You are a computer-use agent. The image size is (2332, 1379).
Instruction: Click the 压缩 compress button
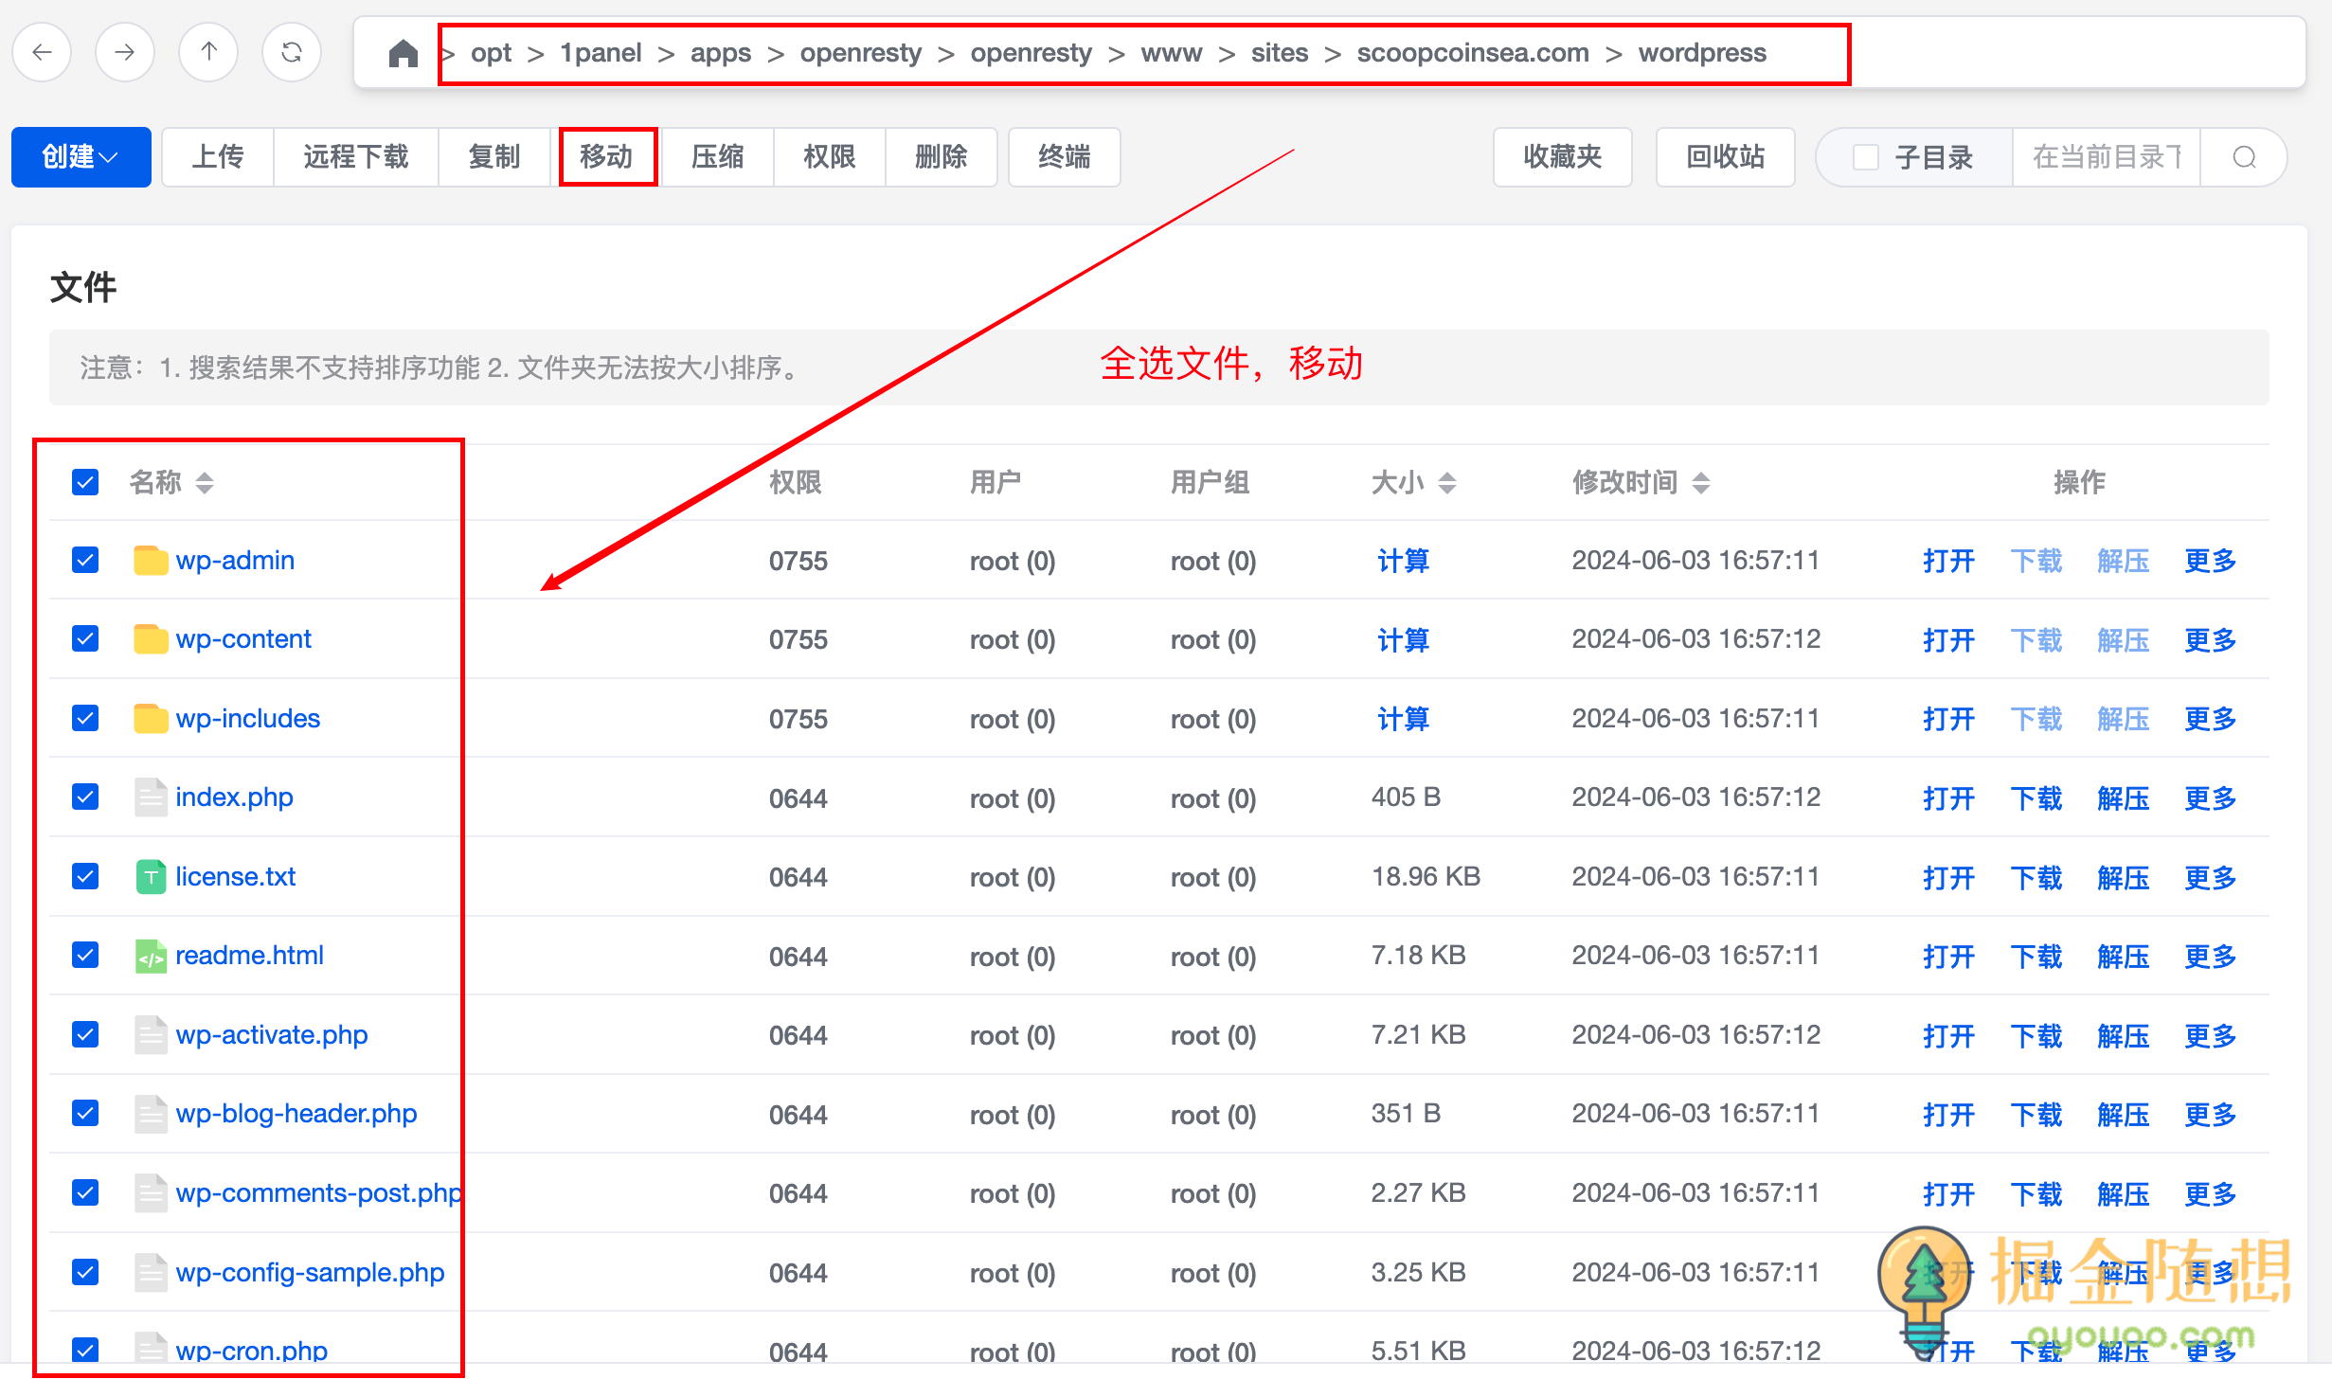click(x=717, y=157)
